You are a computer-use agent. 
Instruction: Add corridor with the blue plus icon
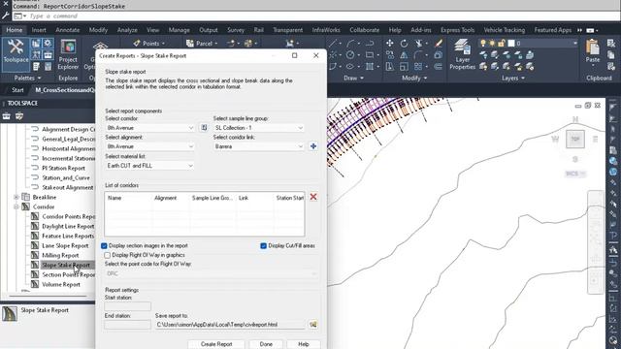[313, 146]
